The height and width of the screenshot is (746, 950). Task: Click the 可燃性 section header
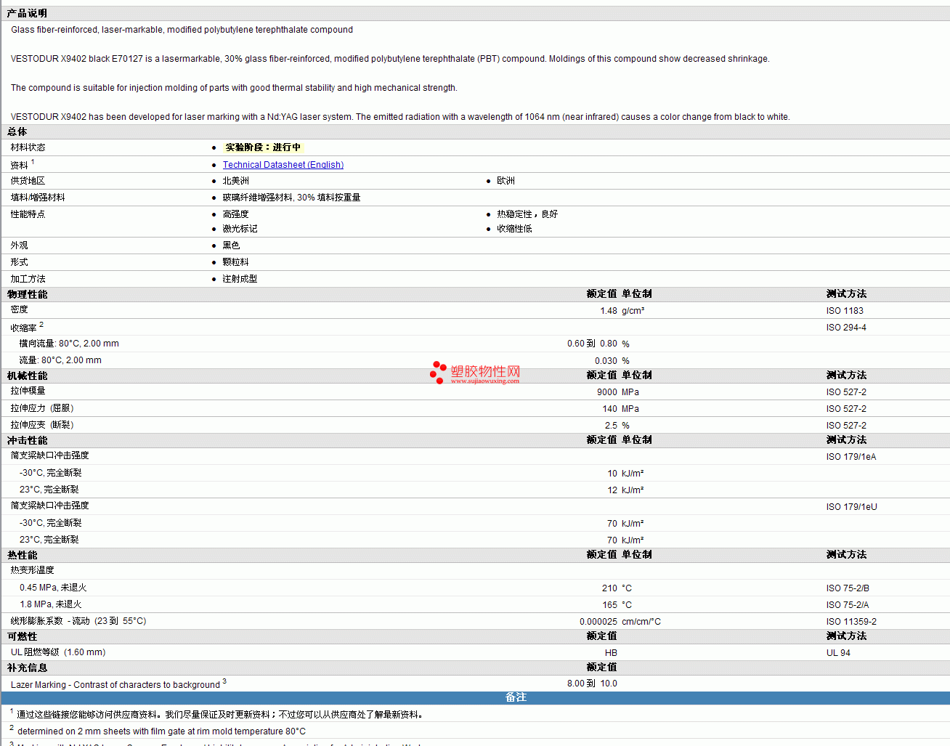click(22, 637)
